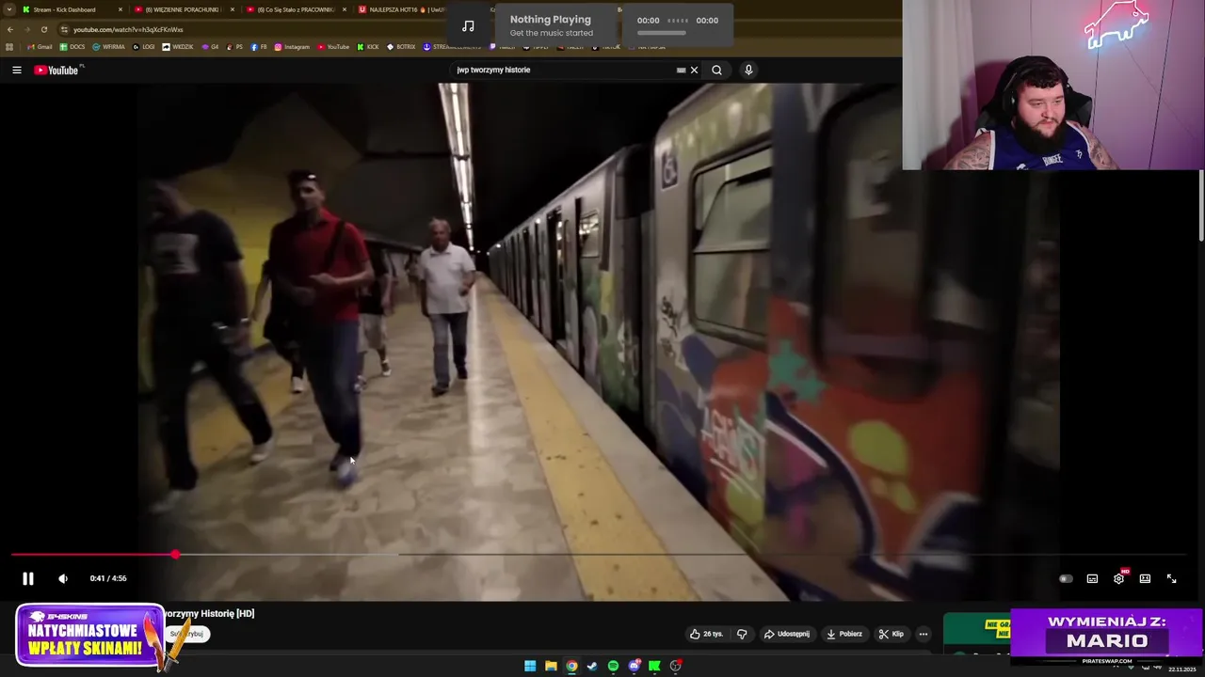Click the 0:41 / 4:56 time display
The width and height of the screenshot is (1205, 677).
pyautogui.click(x=108, y=578)
